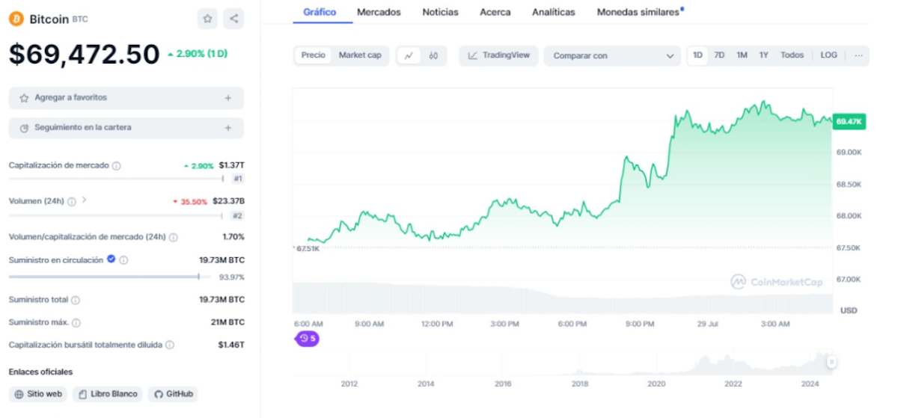Click the orange Bitcoin logo icon

click(16, 19)
